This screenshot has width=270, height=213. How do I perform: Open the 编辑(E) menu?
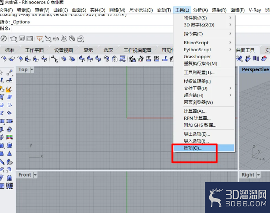[x=24, y=10]
